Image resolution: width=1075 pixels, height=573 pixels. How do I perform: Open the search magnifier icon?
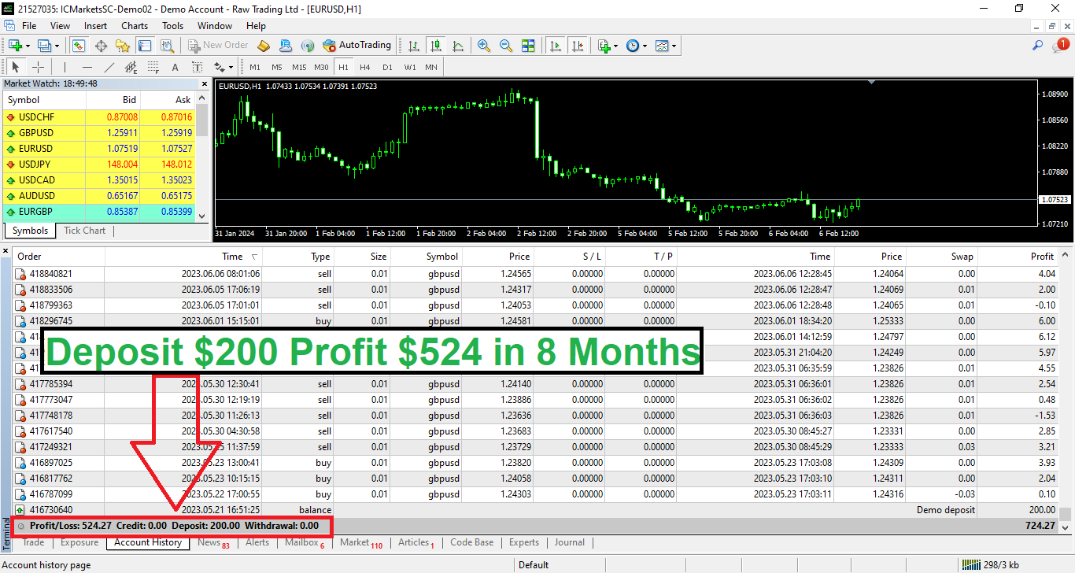click(x=1038, y=46)
